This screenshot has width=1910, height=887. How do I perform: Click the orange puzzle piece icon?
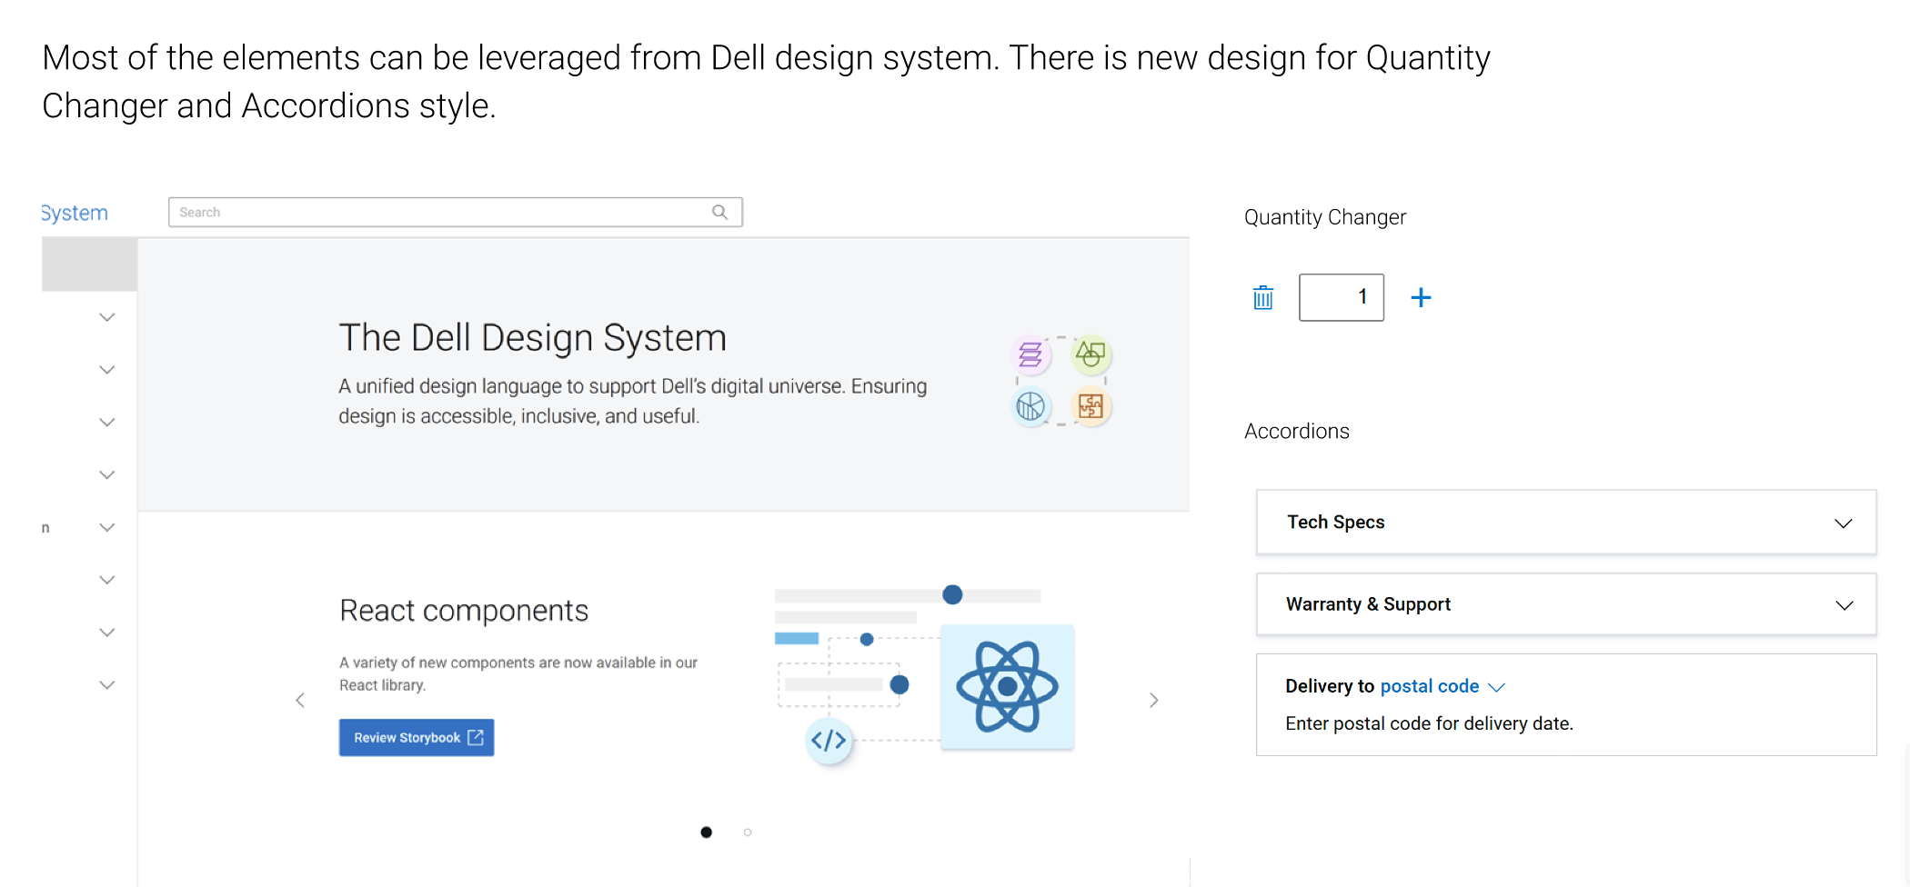[1091, 406]
